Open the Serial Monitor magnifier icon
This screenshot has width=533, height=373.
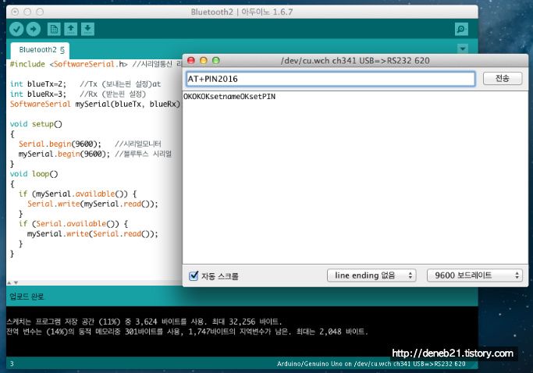461,29
